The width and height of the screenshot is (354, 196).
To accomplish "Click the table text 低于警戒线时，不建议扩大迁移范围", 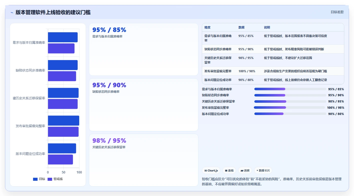I will click(288, 58).
